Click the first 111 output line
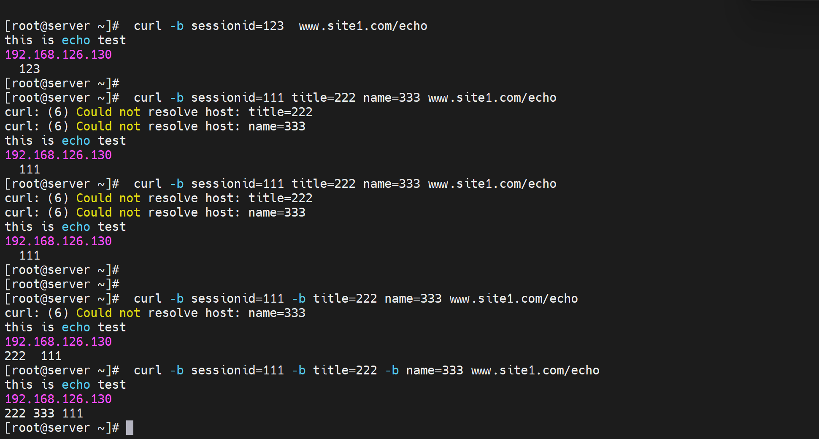 [30, 169]
